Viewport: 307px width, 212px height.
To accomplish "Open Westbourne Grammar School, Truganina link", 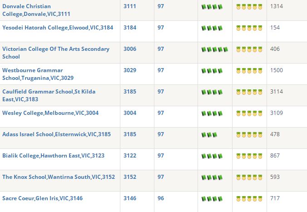I will [38, 74].
